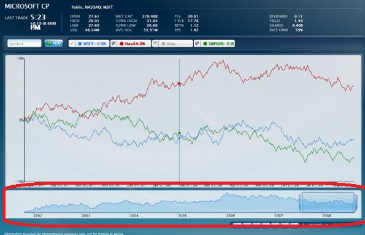This screenshot has height=235, width=365.
Task: Click the P/E value 20.81
Action: pyautogui.click(x=193, y=17)
